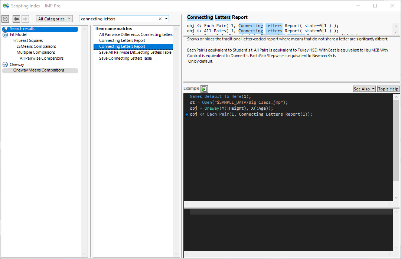Select Save Connecting Letters Table item
The image size is (401, 259).
pos(125,58)
